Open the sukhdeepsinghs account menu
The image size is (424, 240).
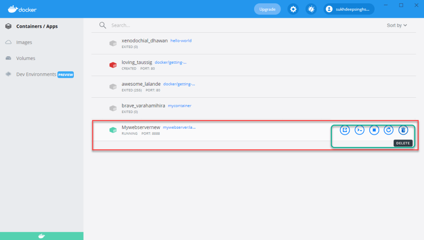349,9
